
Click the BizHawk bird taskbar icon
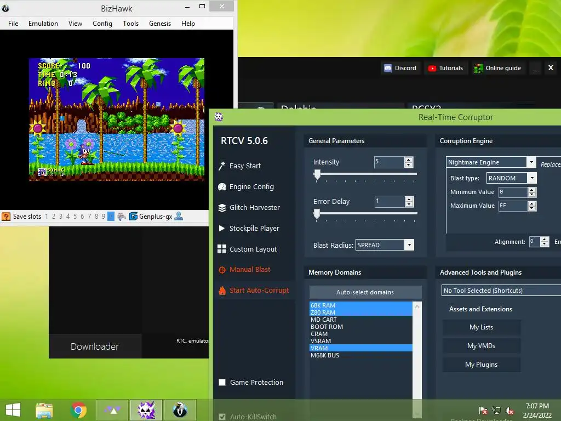tap(180, 410)
